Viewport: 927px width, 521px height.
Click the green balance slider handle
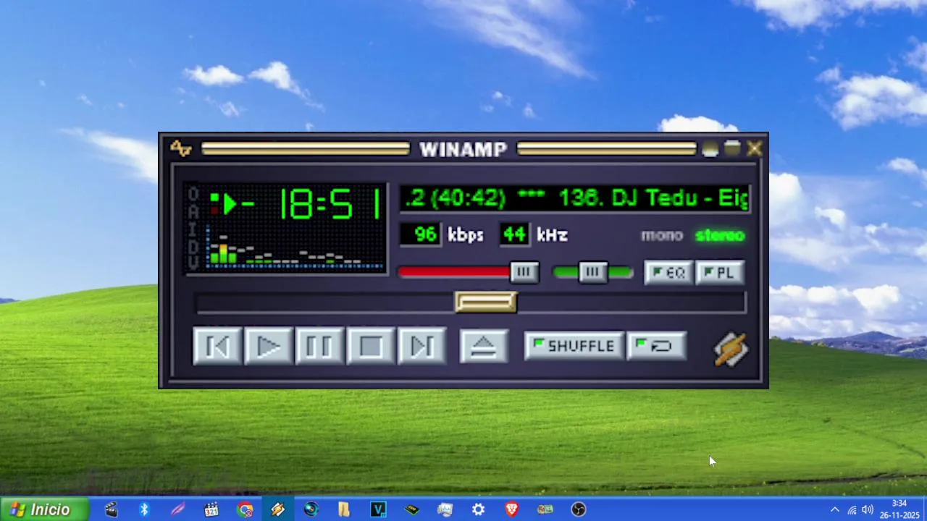point(593,272)
